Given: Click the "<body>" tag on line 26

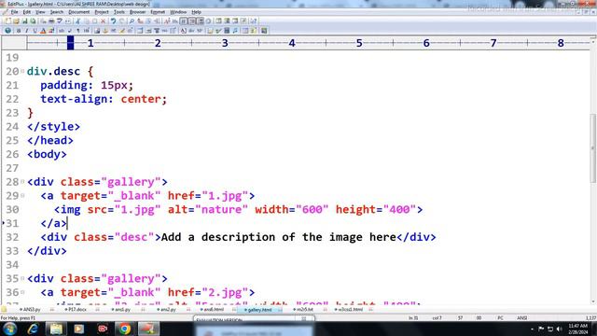Looking at the screenshot, I should 47,154.
